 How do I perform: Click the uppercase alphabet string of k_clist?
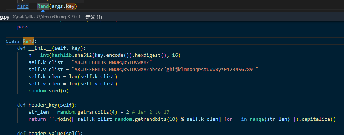coord(112,62)
